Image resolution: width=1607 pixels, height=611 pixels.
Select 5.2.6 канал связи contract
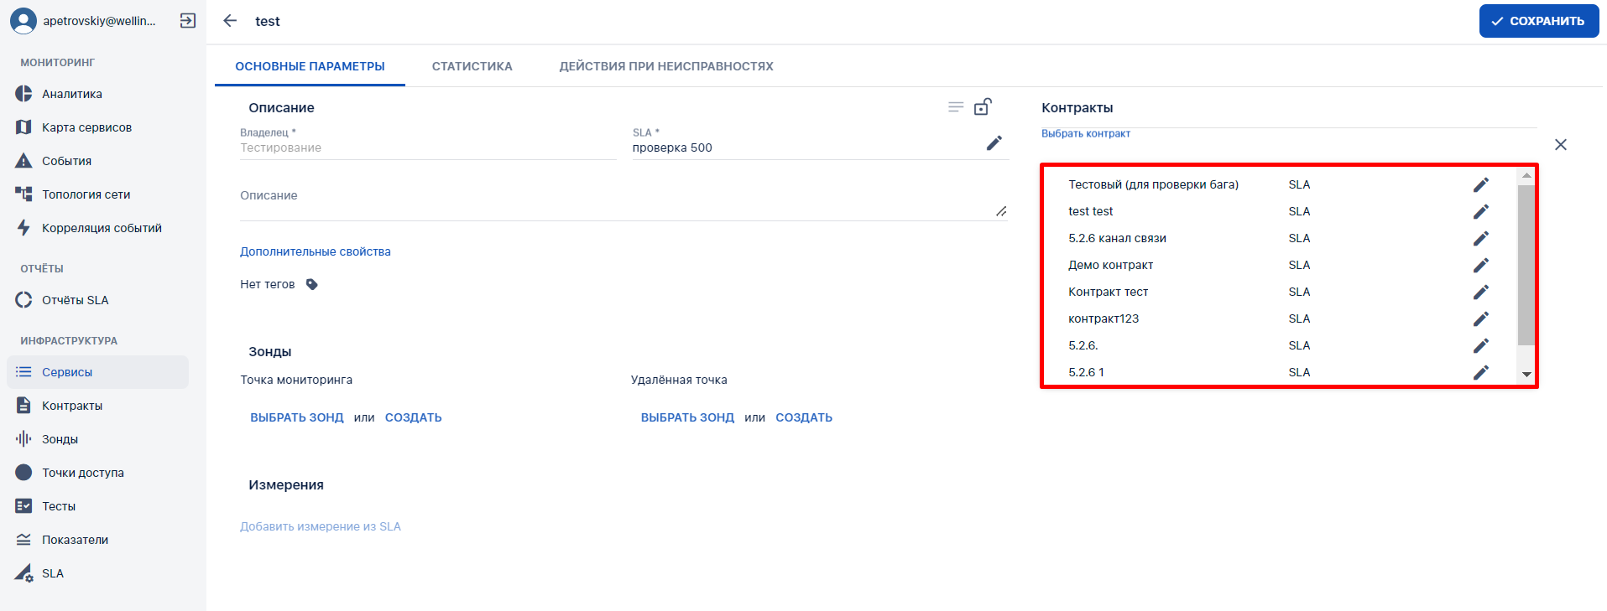click(1281, 238)
